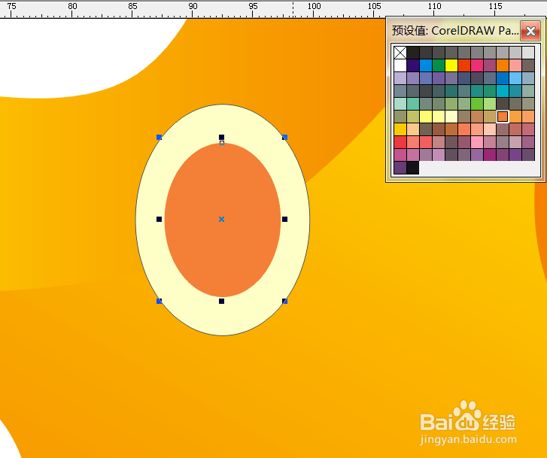
Task: Pick the currently highlighted orange swatch
Action: 503,117
